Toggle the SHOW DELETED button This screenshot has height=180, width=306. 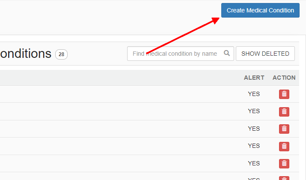[x=265, y=54]
